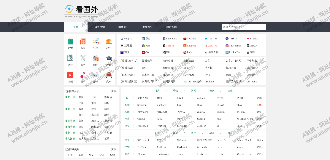Expand 更多 on the 新闻 row
Image resolution: width=330 pixels, height=160 pixels.
[260, 112]
